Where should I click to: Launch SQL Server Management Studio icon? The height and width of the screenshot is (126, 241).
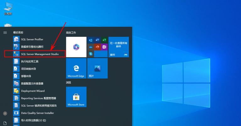pyautogui.click(x=16, y=54)
